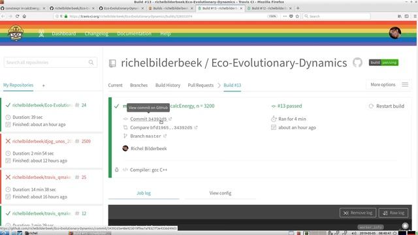Open the Changelog nav item
Image resolution: width=418 pixels, height=235 pixels.
[96, 33]
